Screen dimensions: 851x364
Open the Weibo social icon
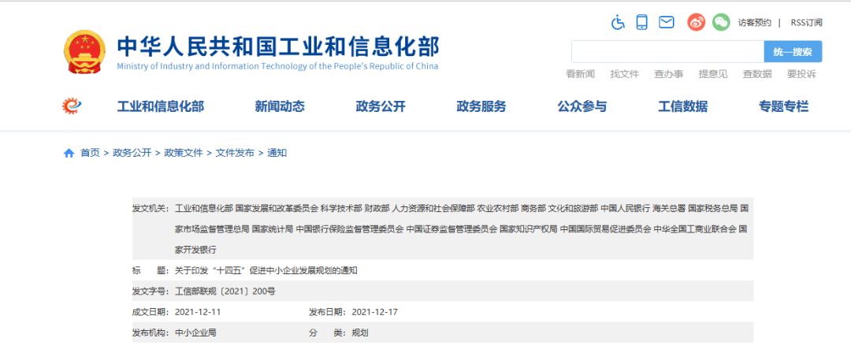click(697, 22)
